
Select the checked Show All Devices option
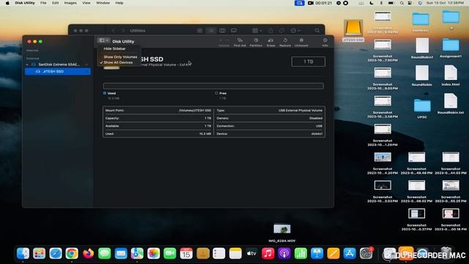coord(118,62)
